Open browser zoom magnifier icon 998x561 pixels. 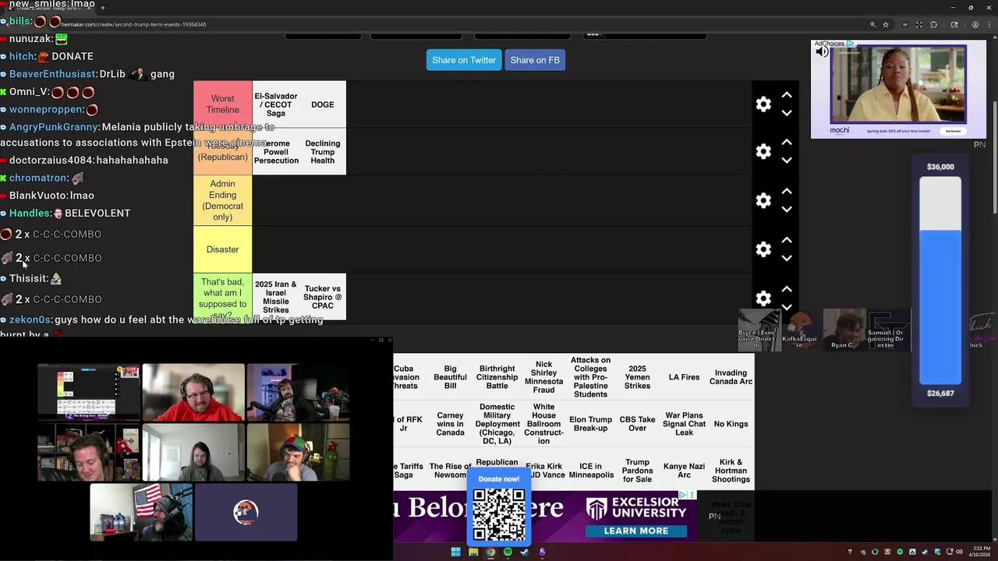873,24
